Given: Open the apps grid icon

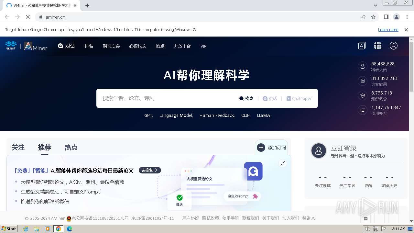Looking at the screenshot, I should click(378, 46).
